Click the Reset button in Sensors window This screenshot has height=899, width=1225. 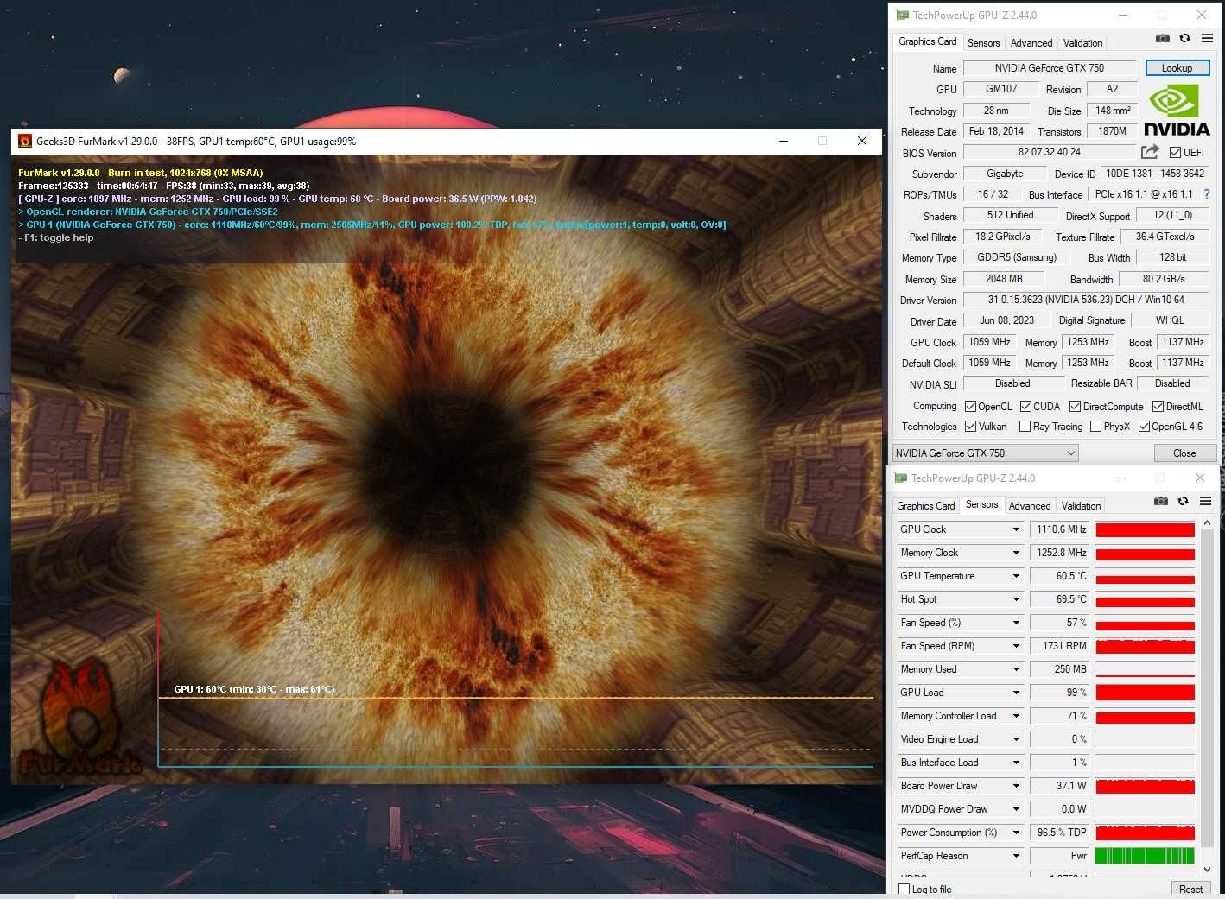click(1190, 889)
